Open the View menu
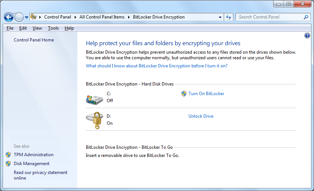The image size is (314, 191). 37,28
